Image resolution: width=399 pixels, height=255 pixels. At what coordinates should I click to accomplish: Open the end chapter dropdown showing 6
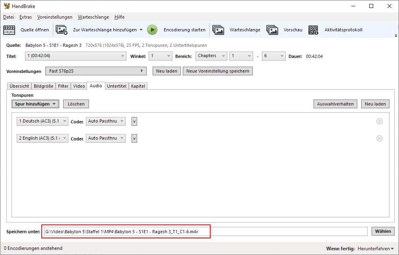coord(273,56)
